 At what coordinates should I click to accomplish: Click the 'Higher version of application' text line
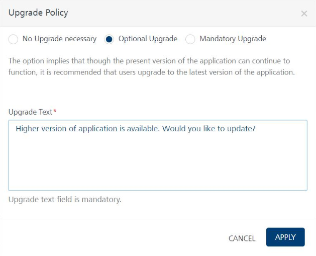pos(136,129)
